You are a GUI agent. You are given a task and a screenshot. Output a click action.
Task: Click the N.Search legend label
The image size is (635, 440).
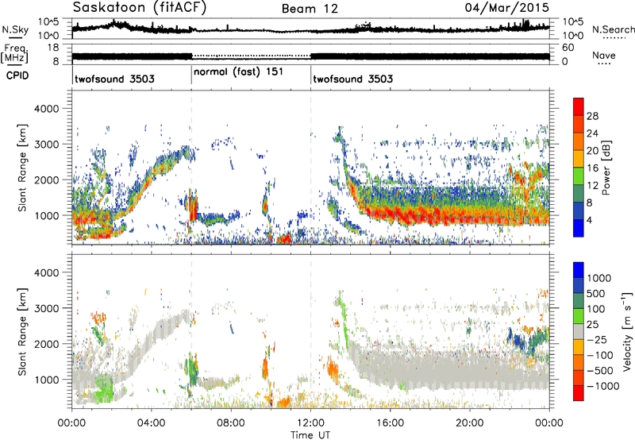[614, 29]
